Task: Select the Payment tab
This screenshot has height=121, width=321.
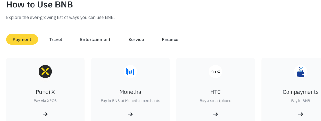Action: 22,40
